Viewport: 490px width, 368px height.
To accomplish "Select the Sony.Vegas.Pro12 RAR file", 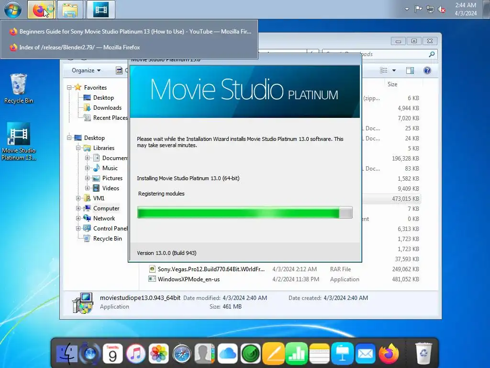I will tap(211, 269).
